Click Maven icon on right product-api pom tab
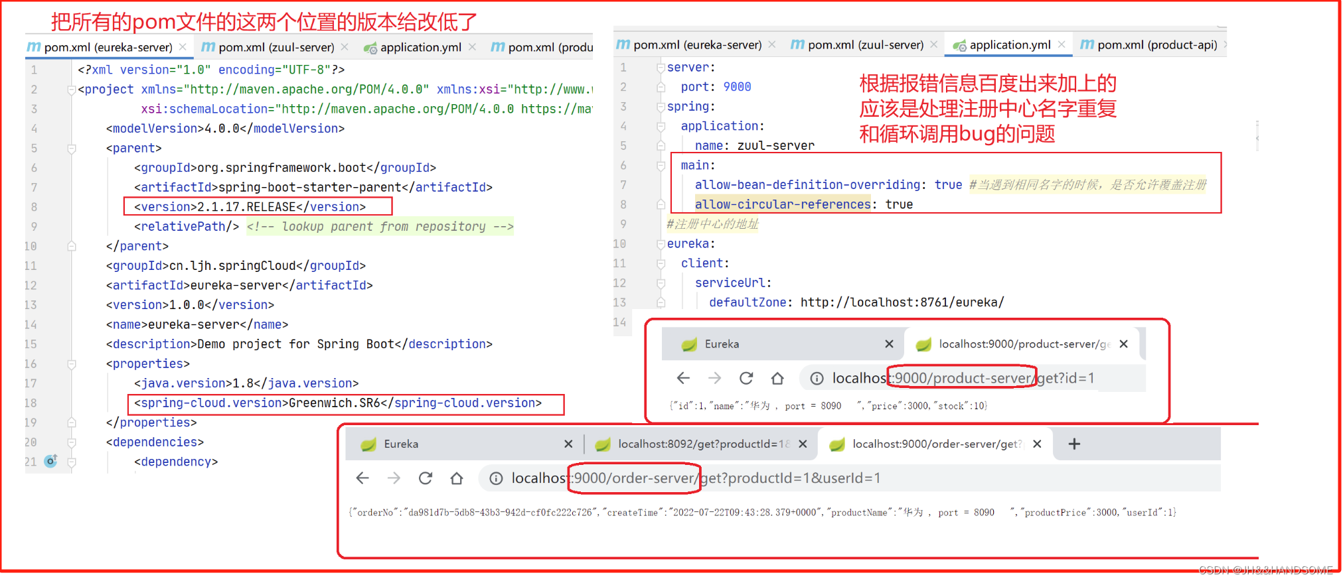The image size is (1343, 581). tap(1087, 44)
